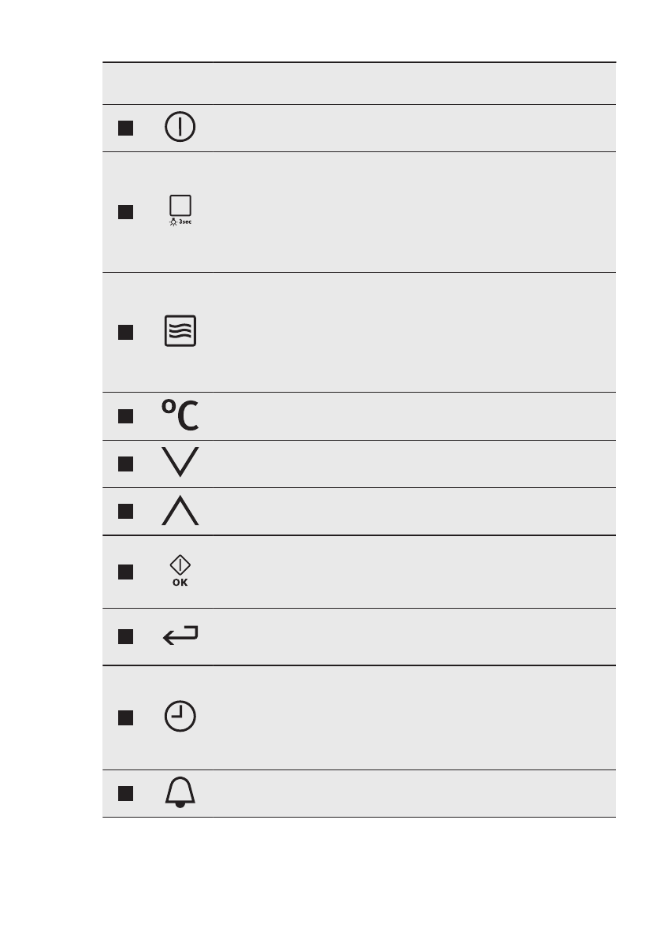Click black square beside the light icon
This screenshot has width=661, height=939.
[x=125, y=212]
